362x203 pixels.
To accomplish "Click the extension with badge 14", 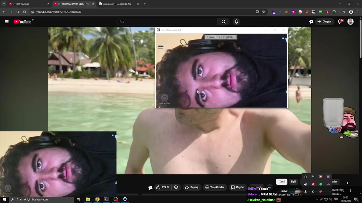I will [273, 12].
